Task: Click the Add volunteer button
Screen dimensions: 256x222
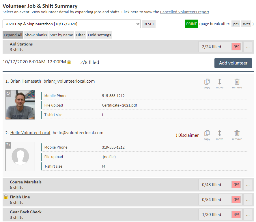Action: click(233, 63)
